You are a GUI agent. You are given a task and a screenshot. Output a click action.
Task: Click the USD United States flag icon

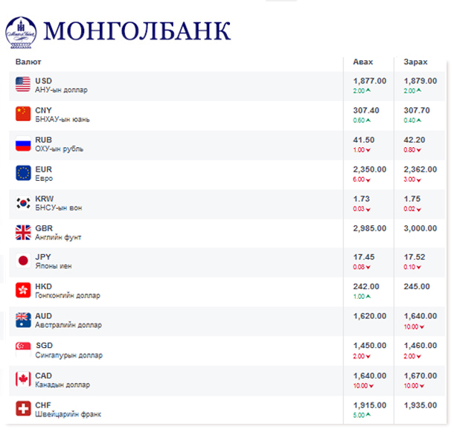click(22, 85)
